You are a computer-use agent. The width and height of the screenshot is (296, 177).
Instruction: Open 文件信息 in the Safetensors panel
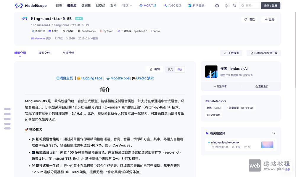pos(214,115)
